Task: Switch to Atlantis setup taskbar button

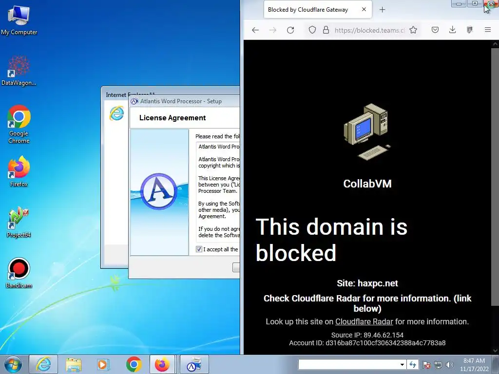Action: (194, 364)
